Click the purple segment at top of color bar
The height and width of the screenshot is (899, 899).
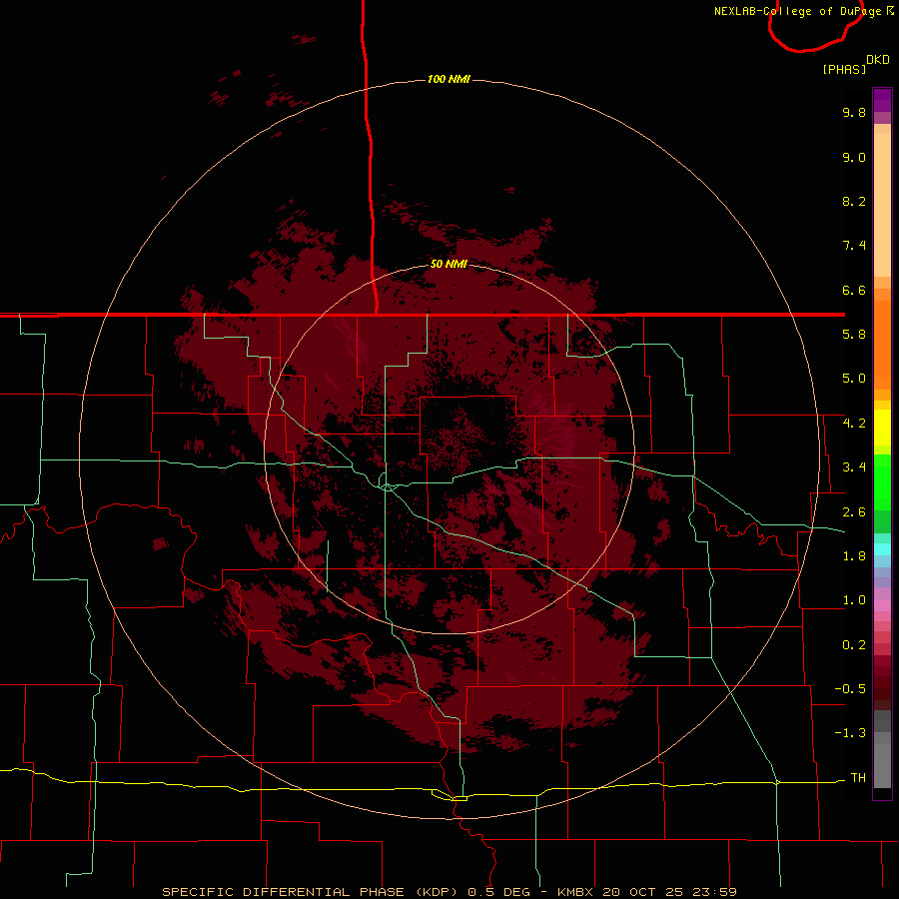pyautogui.click(x=882, y=100)
